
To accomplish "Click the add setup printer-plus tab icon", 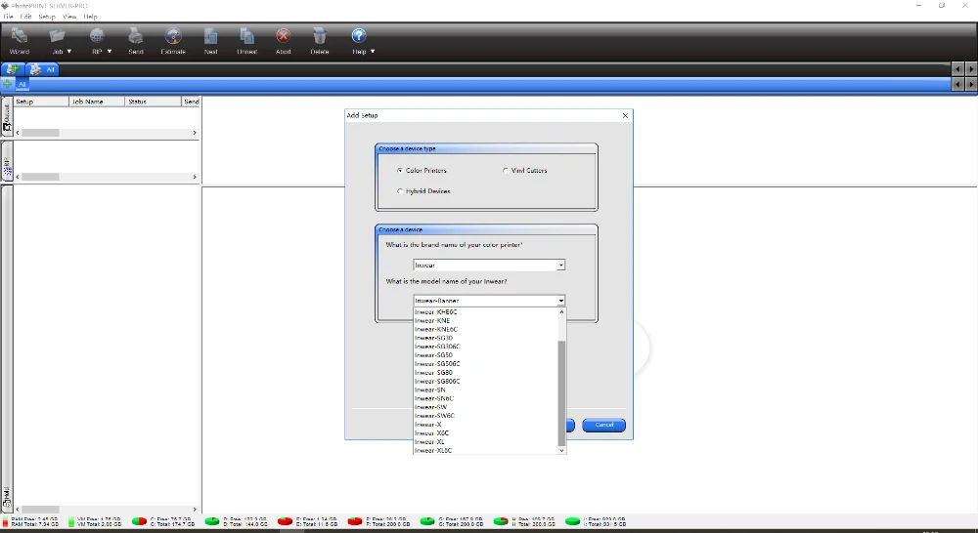I will pyautogui.click(x=12, y=69).
